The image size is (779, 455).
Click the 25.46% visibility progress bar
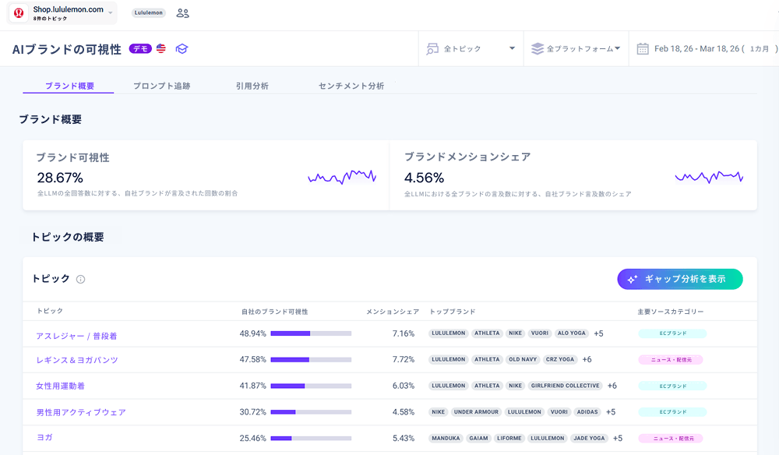click(311, 439)
